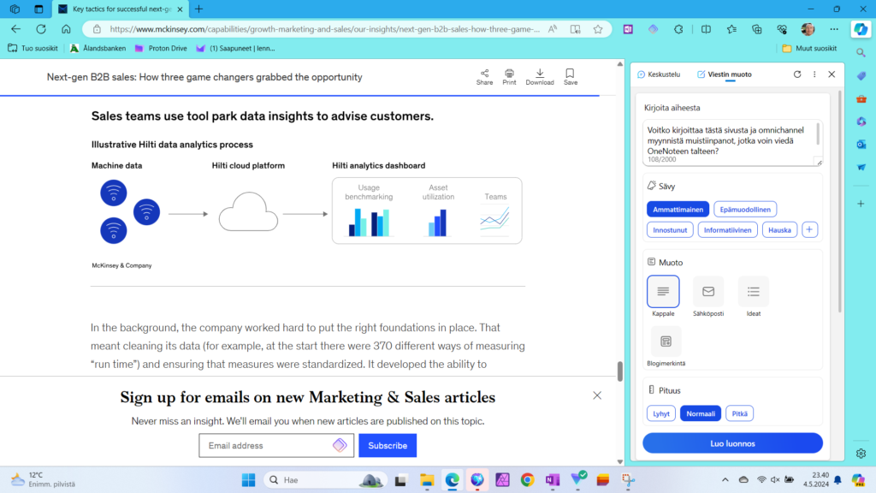This screenshot has width=876, height=493.
Task: Open sidebar settings gear
Action: pyautogui.click(x=861, y=454)
